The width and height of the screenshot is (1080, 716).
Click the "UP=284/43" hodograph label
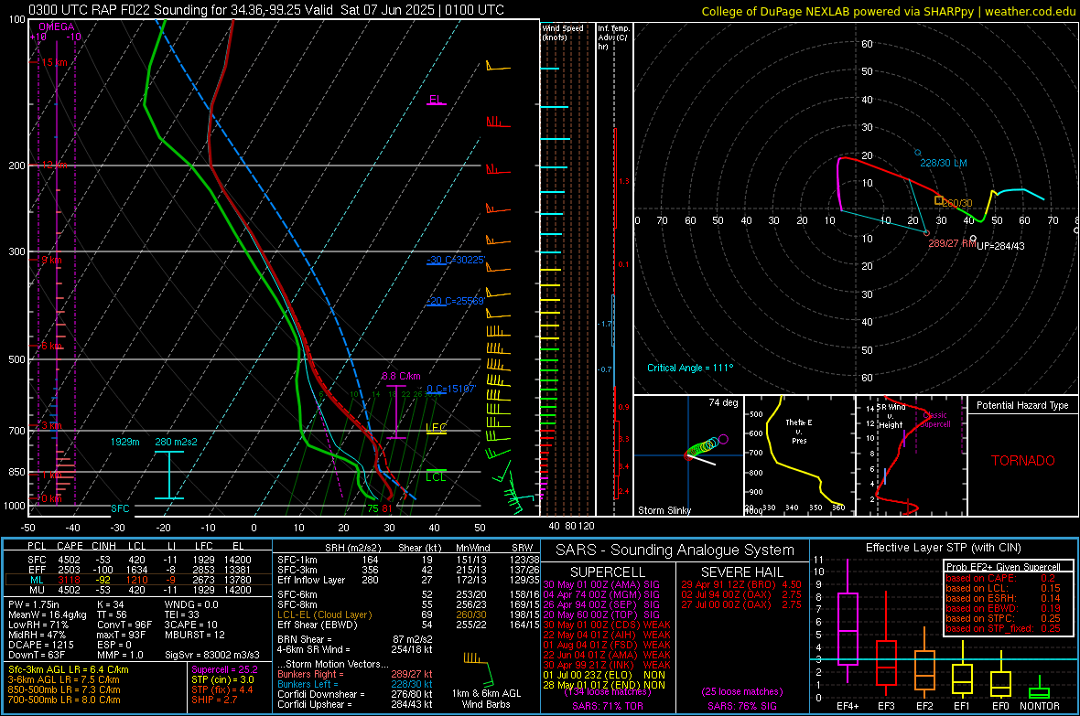(x=1000, y=246)
